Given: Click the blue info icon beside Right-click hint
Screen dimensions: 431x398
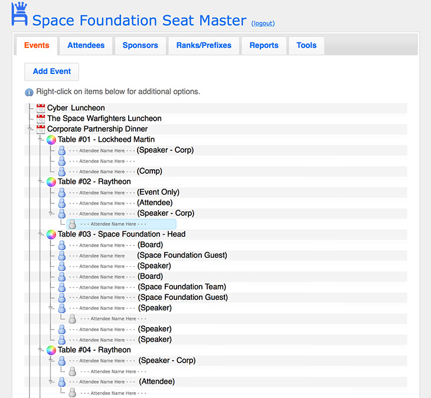Looking at the screenshot, I should (29, 92).
